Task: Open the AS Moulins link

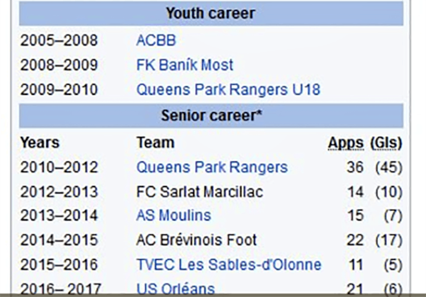Action: (x=174, y=216)
